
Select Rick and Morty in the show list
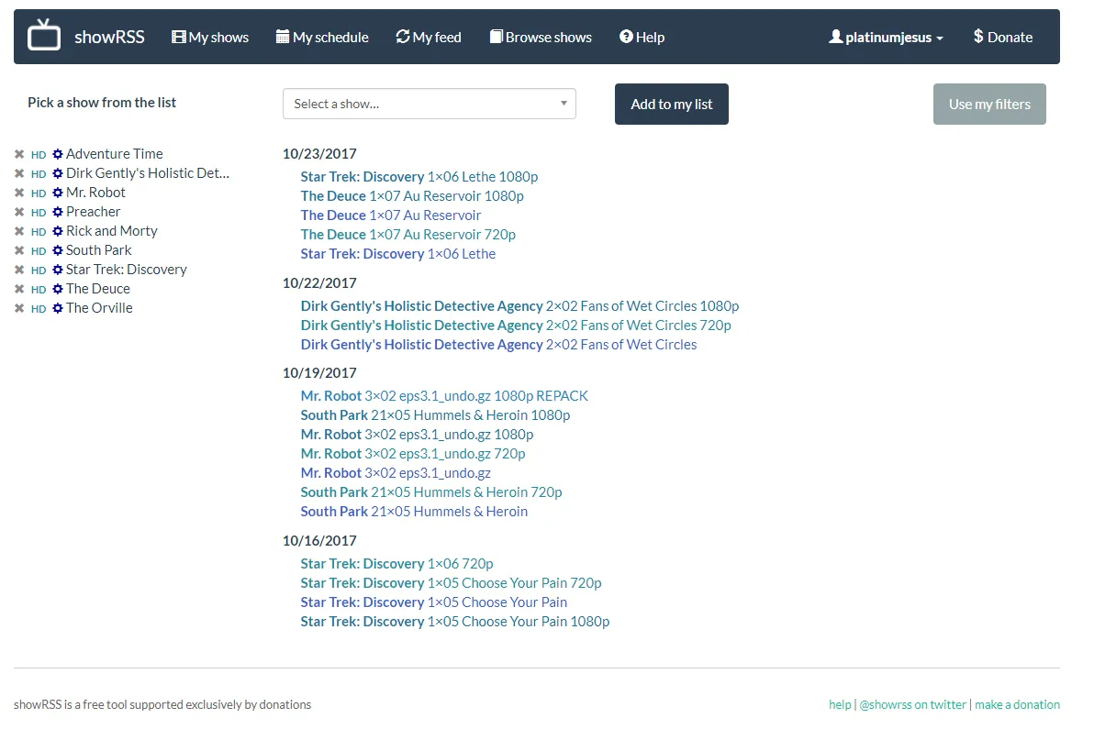click(x=112, y=231)
